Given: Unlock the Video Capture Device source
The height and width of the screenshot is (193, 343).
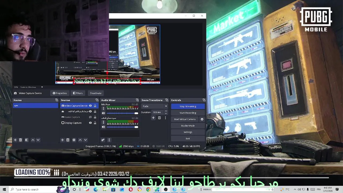Looking at the screenshot, I should pyautogui.click(x=95, y=106).
